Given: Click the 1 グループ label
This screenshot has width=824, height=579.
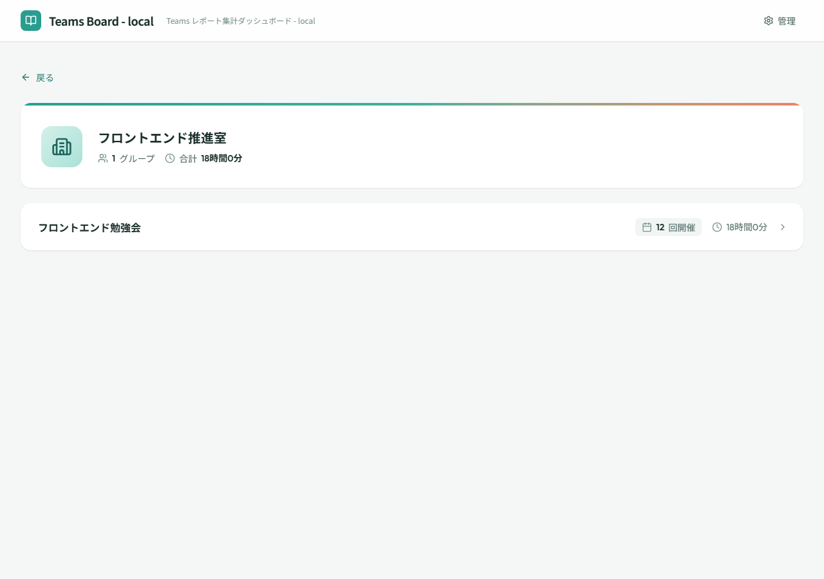Looking at the screenshot, I should [134, 158].
